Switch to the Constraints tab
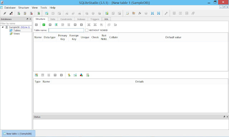Viewport: 229px width, 137px height. pyautogui.click(x=66, y=19)
